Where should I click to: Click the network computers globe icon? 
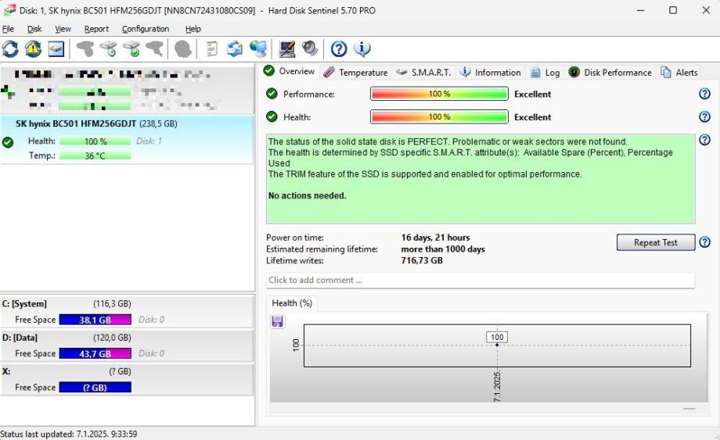pos(258,48)
